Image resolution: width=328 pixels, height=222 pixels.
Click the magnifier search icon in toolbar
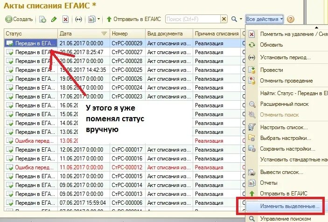pyautogui.click(x=234, y=19)
